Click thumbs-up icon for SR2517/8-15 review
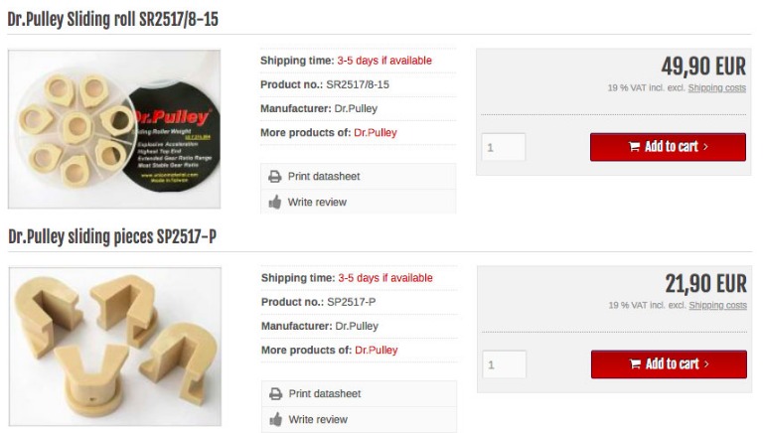This screenshot has height=433, width=763. 275,202
